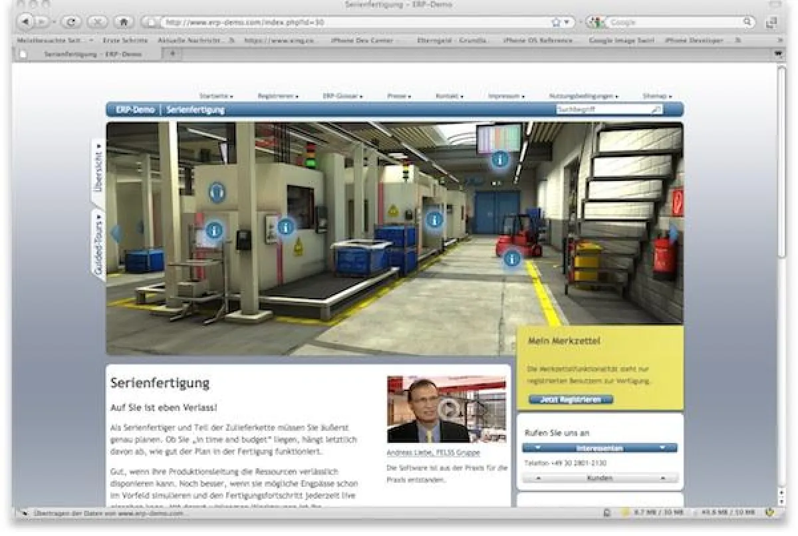Click the browser Reload button

coord(72,22)
